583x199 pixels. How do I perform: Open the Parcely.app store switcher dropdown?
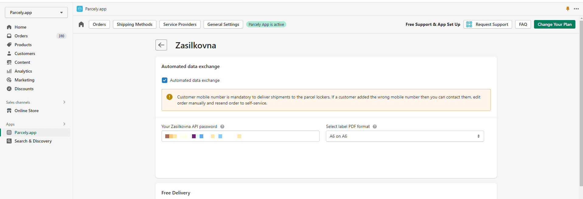(x=36, y=12)
